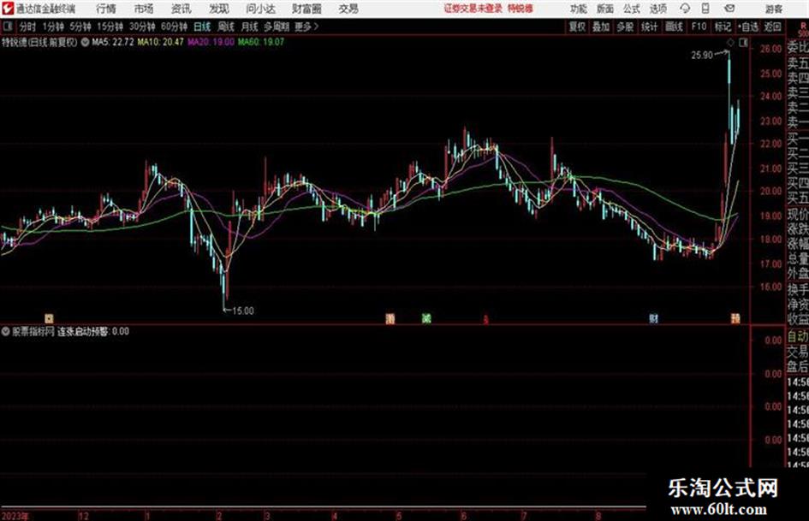Click the headset customer service icon

tap(685, 9)
